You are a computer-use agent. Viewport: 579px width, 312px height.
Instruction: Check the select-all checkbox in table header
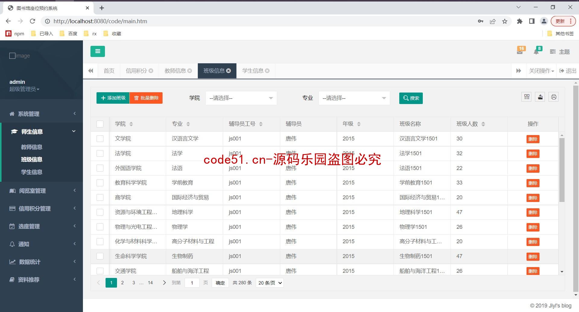pyautogui.click(x=100, y=124)
